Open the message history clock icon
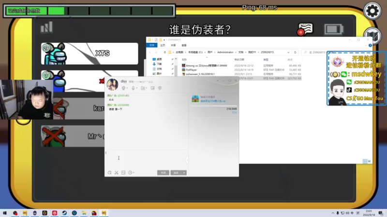The width and height of the screenshot is (387, 217). click(130, 173)
